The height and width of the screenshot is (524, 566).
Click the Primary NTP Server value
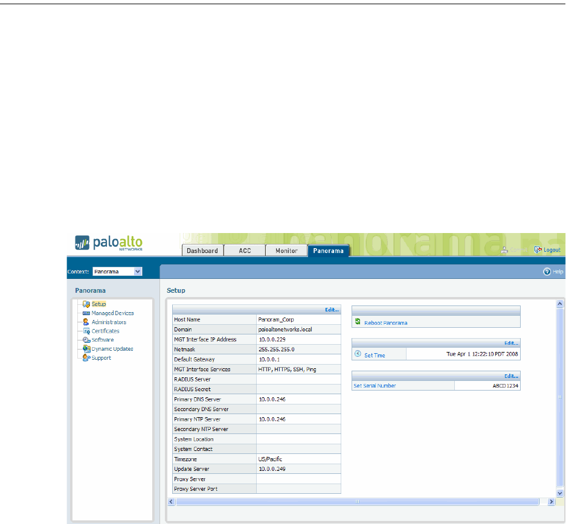tap(272, 419)
